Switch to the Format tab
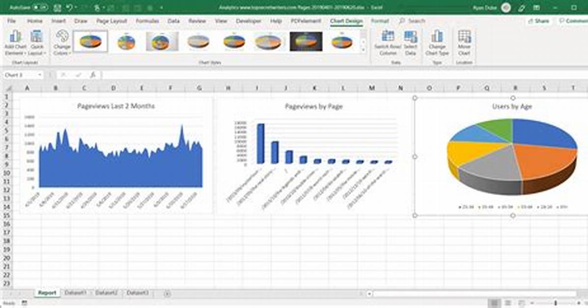This screenshot has width=588, height=308. point(380,21)
